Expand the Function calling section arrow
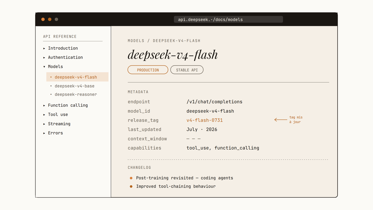 pyautogui.click(x=44, y=105)
